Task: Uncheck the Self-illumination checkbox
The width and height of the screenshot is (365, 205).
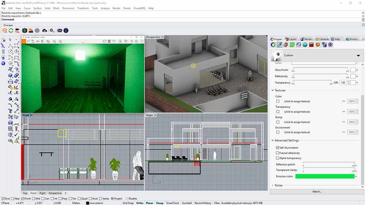Action: [277, 148]
